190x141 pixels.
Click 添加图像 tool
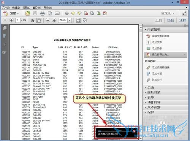pyautogui.click(x=154, y=48)
